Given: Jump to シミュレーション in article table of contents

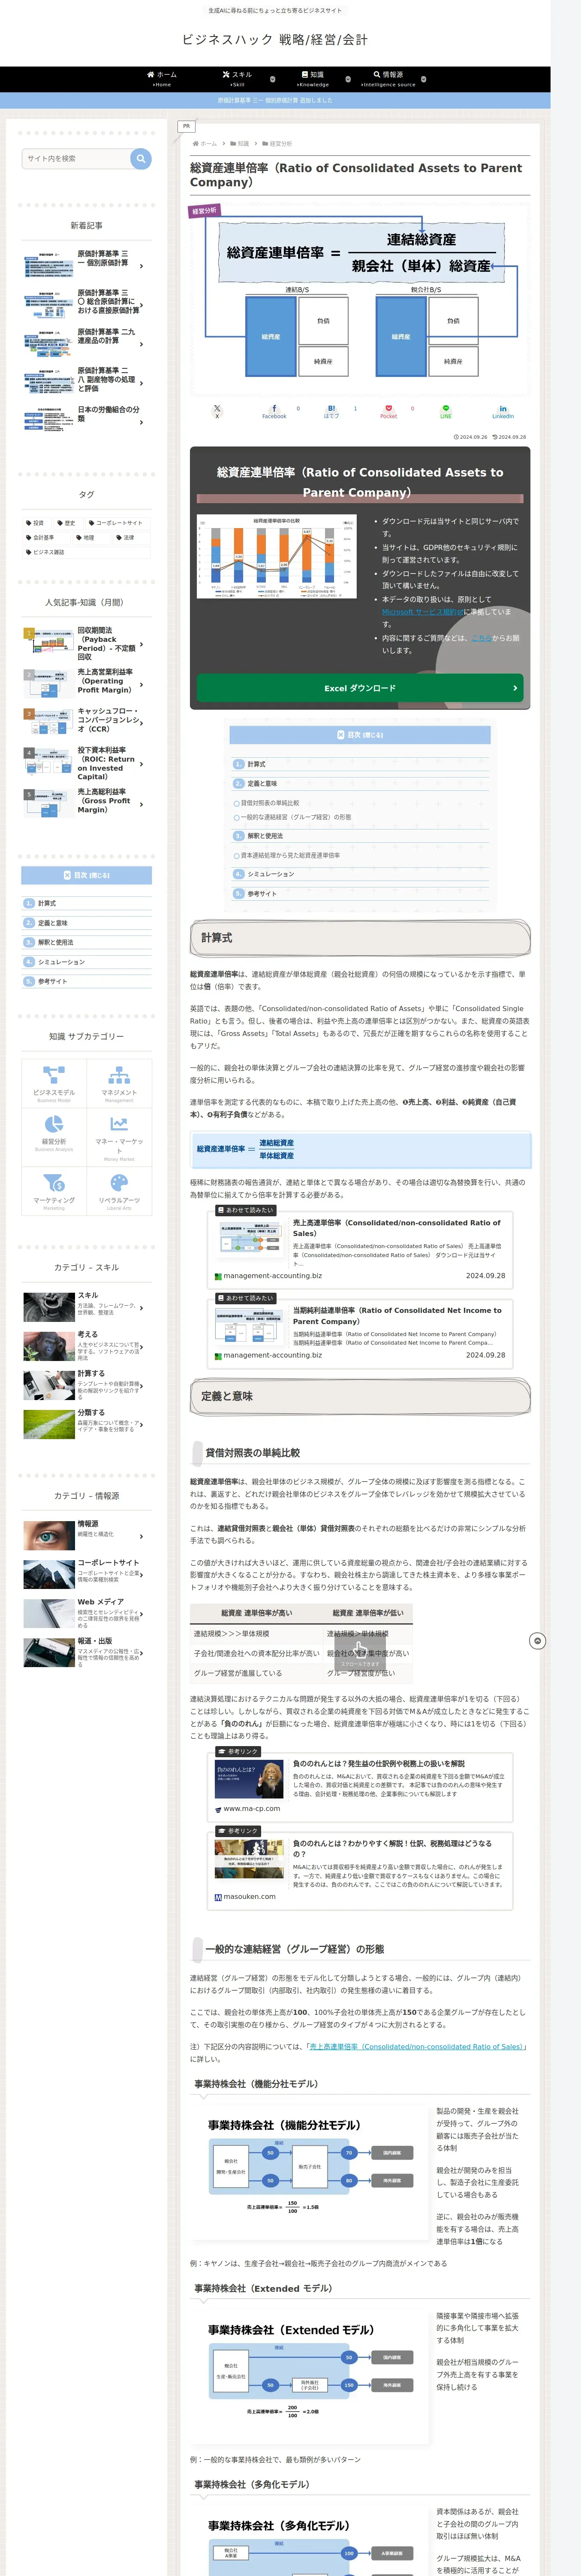Looking at the screenshot, I should pyautogui.click(x=270, y=874).
